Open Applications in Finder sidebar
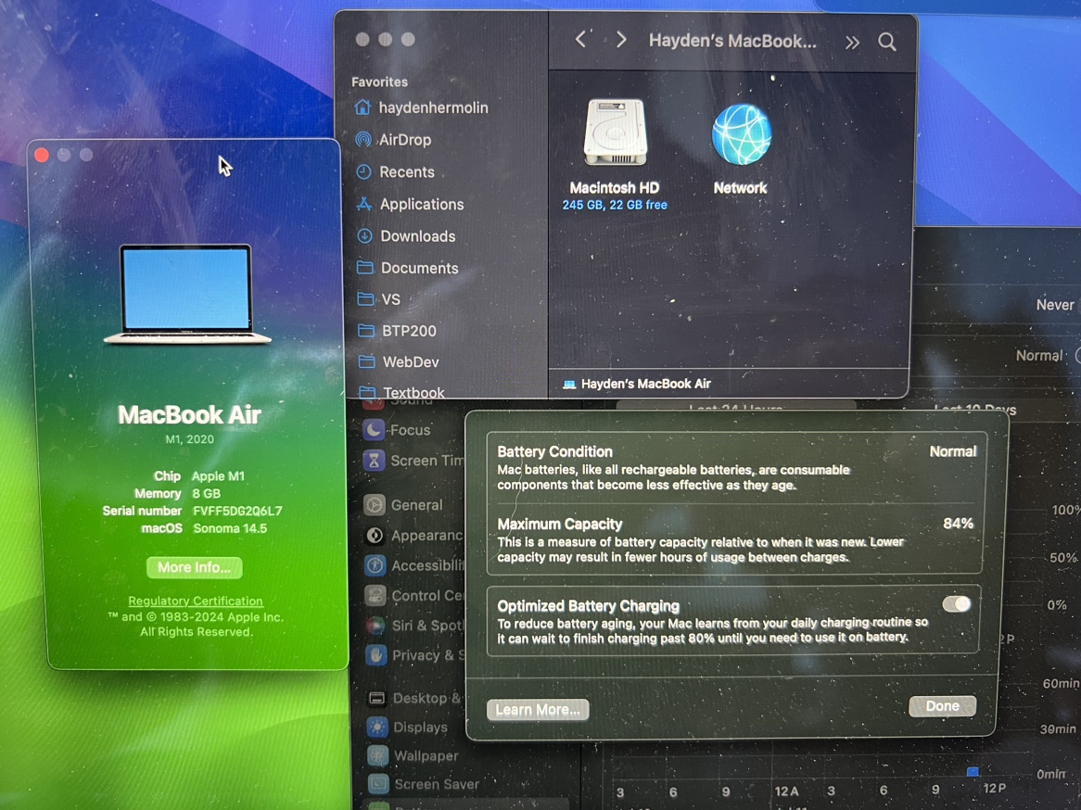Viewport: 1081px width, 810px height. 410,205
